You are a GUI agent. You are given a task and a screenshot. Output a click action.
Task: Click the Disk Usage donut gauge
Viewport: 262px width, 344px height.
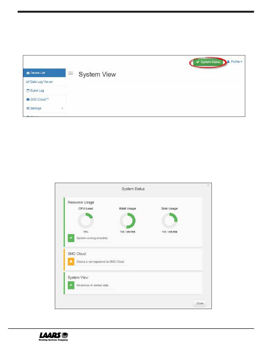coord(169,221)
